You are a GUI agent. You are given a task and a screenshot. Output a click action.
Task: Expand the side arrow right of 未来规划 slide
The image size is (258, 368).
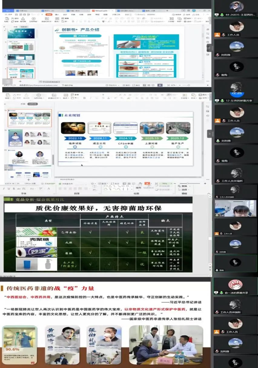[x=210, y=133]
